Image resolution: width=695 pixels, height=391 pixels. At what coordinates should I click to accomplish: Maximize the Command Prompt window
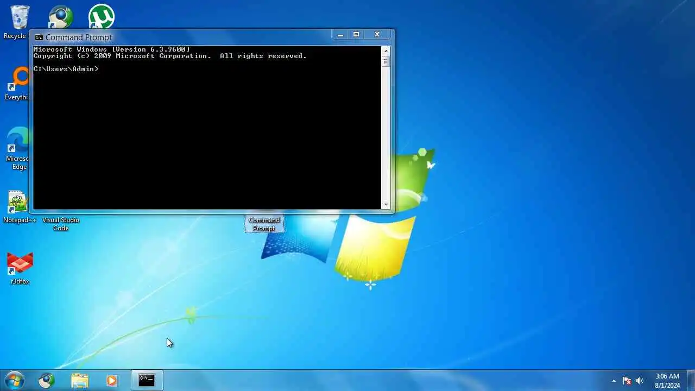pos(356,35)
